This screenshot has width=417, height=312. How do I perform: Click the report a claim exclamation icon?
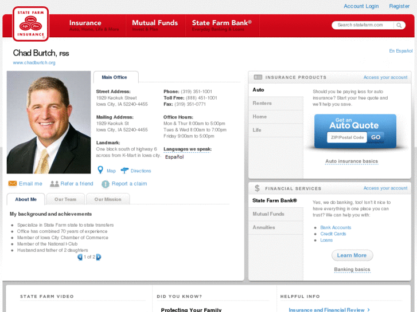[x=106, y=184]
